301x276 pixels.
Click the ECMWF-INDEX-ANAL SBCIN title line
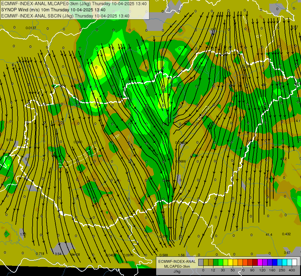coord(65,16)
